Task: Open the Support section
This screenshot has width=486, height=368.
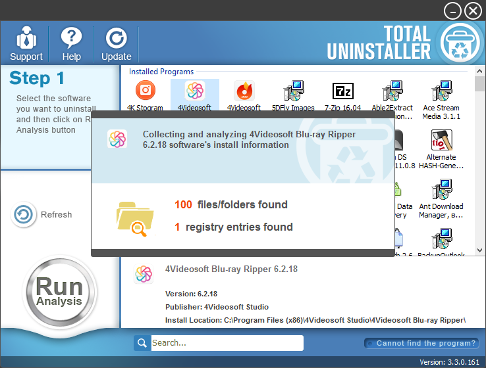Action: tap(26, 43)
